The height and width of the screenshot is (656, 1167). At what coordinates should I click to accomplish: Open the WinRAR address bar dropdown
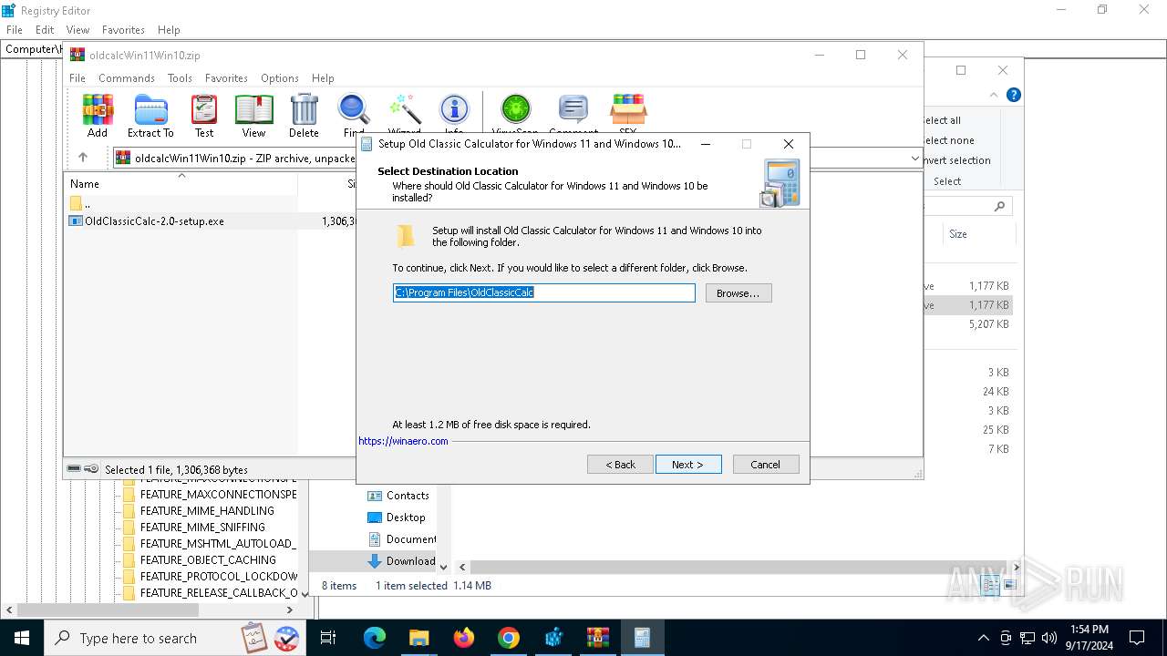click(914, 159)
